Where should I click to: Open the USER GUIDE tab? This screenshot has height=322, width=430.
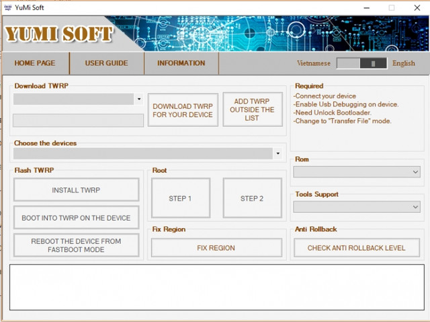(x=107, y=63)
